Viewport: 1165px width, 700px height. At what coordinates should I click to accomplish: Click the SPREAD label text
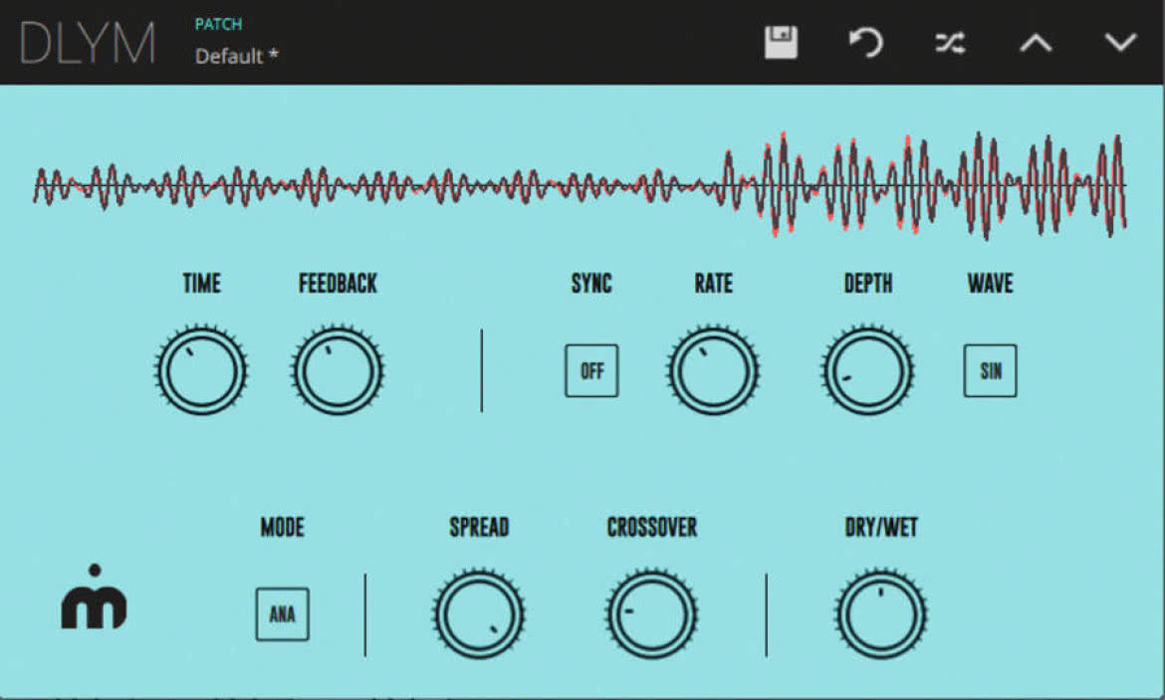click(x=479, y=527)
